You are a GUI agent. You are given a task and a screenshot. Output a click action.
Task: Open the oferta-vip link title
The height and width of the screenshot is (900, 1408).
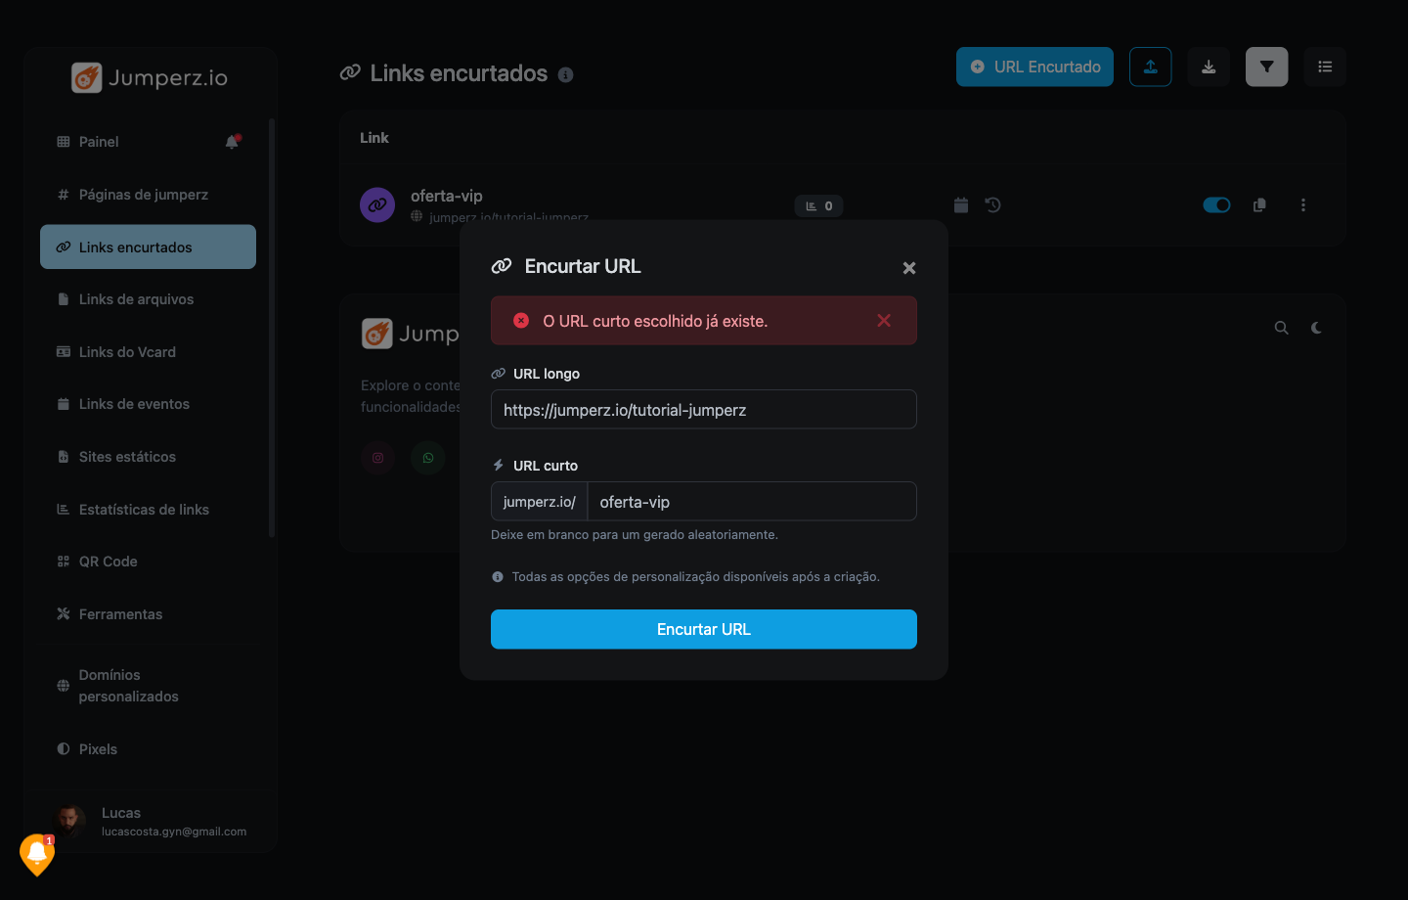(447, 196)
